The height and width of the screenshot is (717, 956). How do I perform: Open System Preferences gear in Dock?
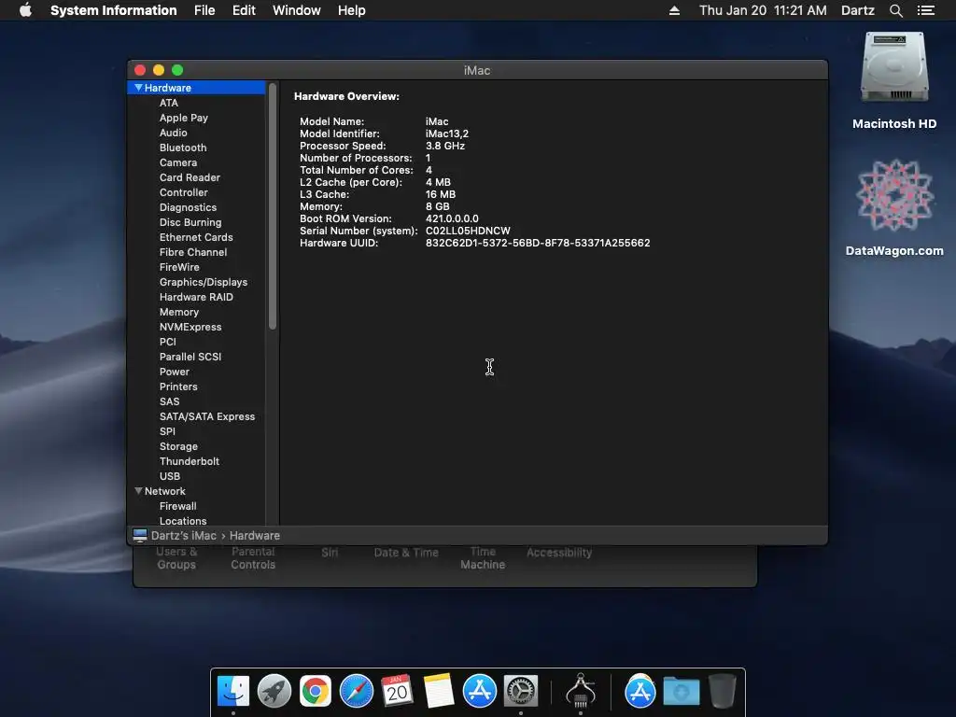point(521,691)
